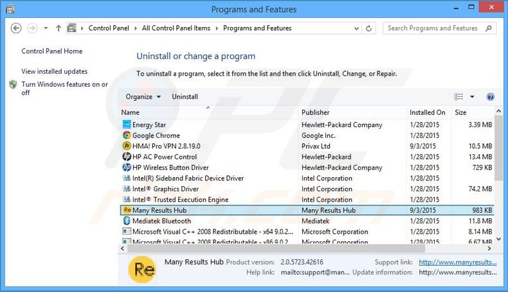Select HP AC Power Control icon
Viewport: 508px width, 292px height.
pos(127,157)
